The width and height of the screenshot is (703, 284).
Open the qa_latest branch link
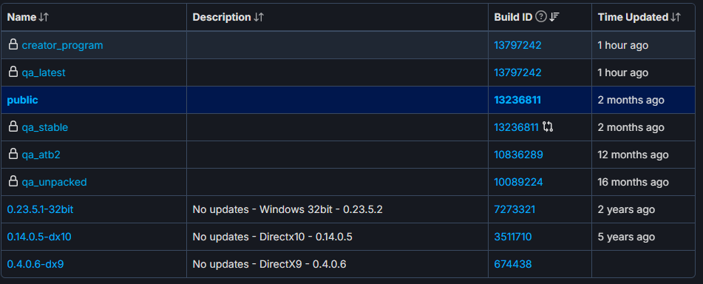[44, 72]
